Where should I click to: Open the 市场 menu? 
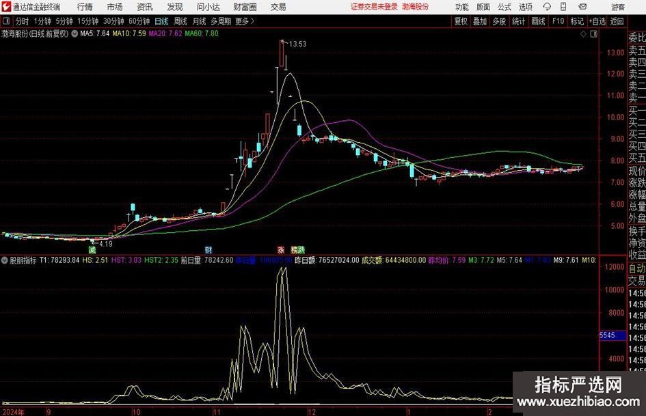[115, 7]
